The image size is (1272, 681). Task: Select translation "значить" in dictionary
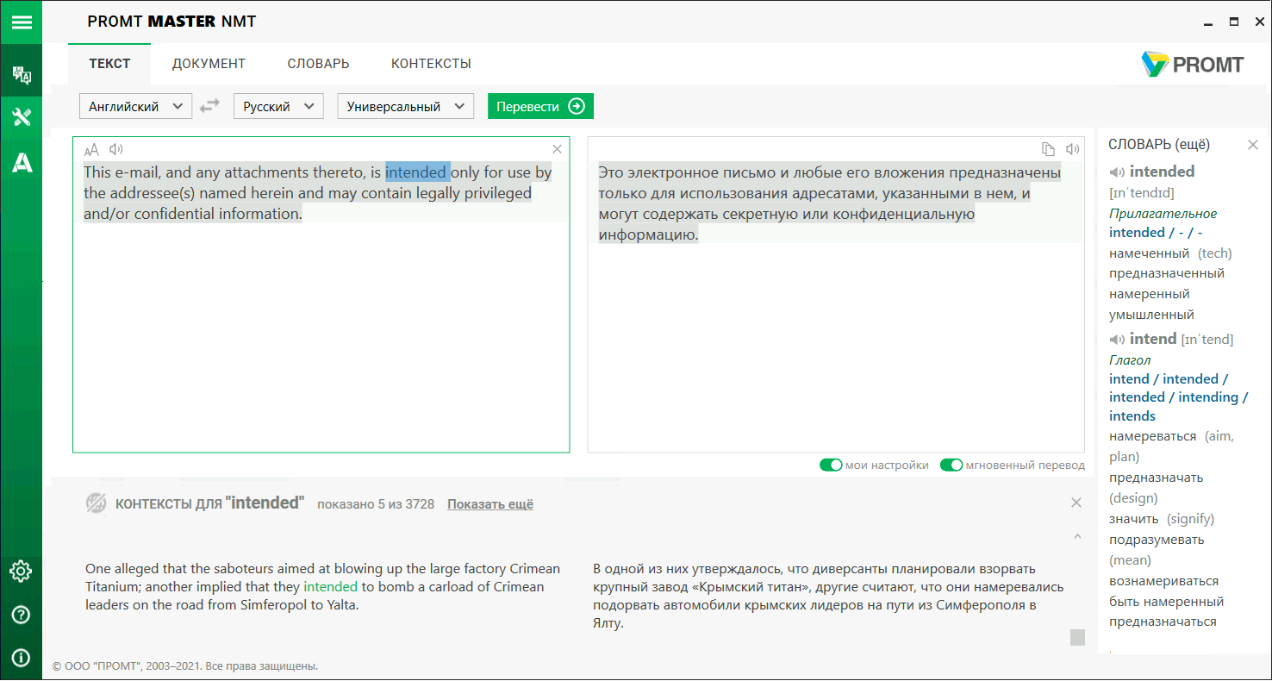[x=1134, y=519]
